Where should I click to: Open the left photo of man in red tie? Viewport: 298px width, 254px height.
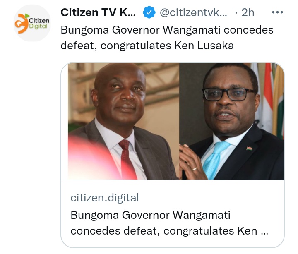[x=123, y=121]
